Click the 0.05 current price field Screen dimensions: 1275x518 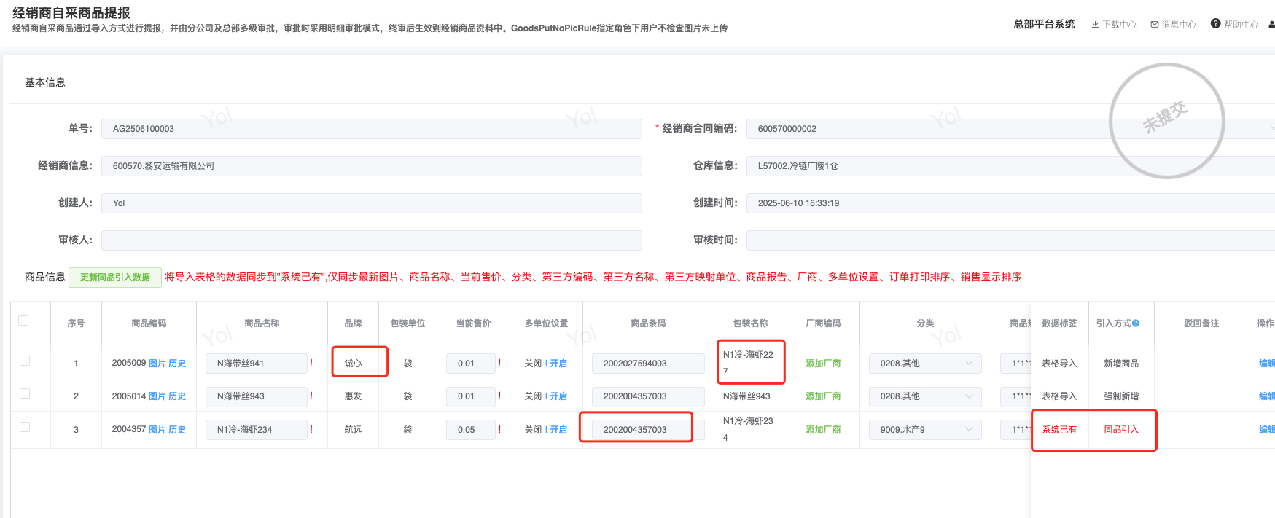470,430
